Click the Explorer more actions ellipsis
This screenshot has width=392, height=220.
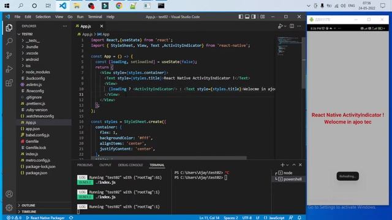(65, 26)
